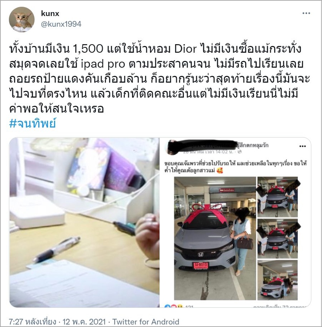Click the kunx cat profile avatar

coord(22,19)
